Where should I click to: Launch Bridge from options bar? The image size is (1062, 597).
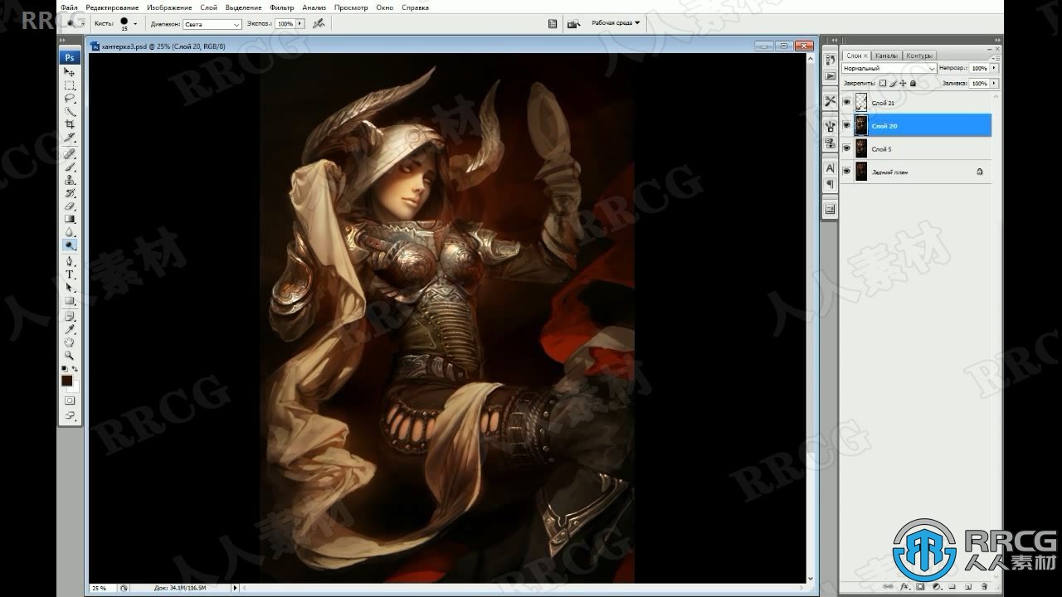572,24
